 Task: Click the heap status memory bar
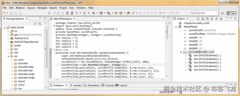pos(166,92)
